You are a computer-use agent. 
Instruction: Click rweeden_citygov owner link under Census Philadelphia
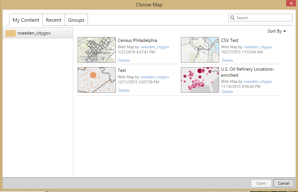click(x=155, y=47)
